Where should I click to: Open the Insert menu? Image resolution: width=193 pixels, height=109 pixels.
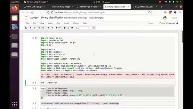click(x=50, y=23)
